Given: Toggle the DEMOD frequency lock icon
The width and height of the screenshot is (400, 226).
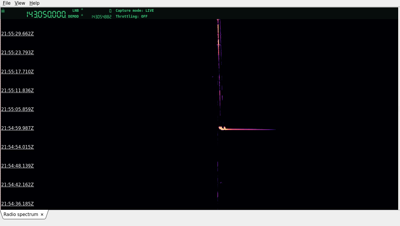Looking at the screenshot, I should [x=82, y=15].
